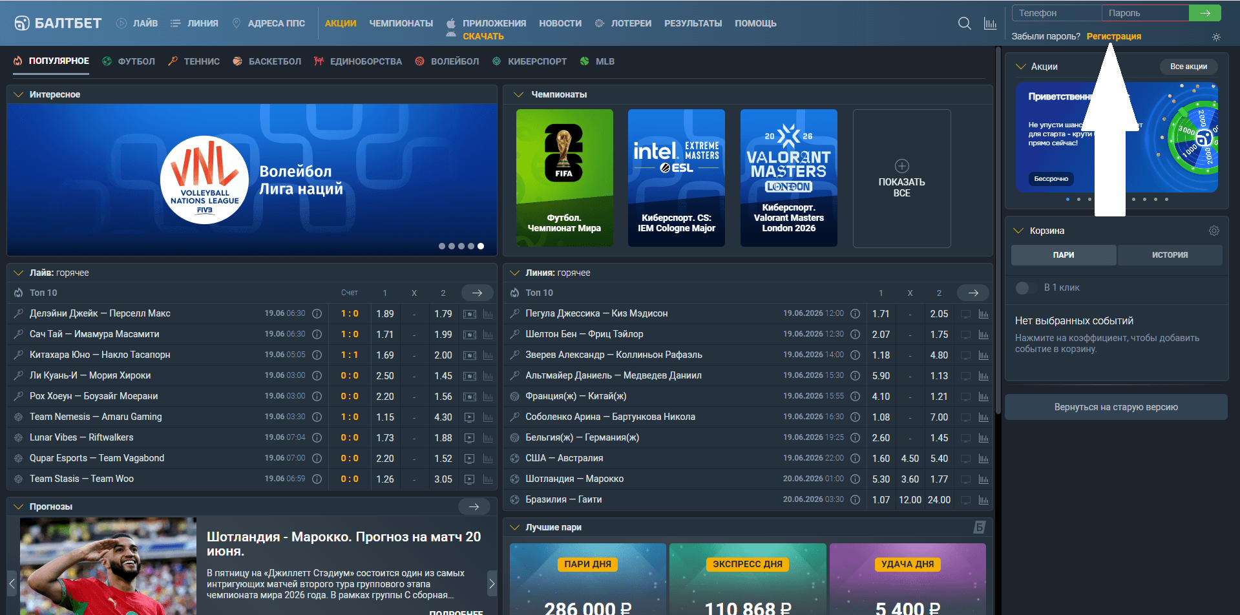
Task: Collapse the Интересное section
Action: point(18,95)
